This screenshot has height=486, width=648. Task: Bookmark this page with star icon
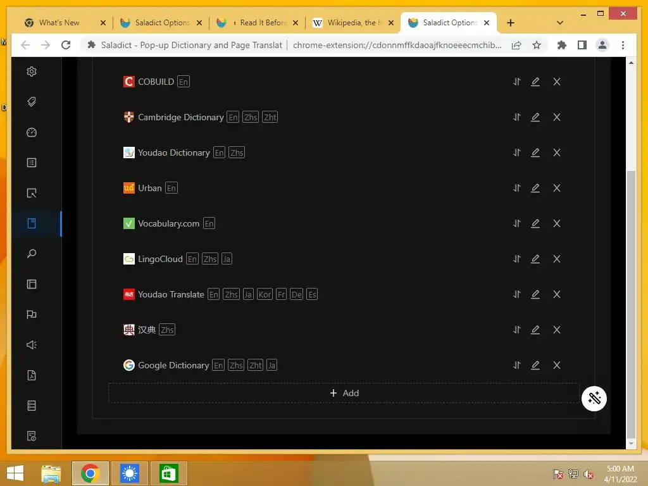[x=537, y=45]
